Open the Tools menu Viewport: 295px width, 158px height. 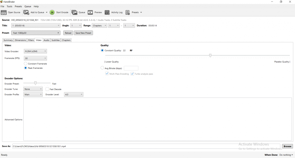click(x=10, y=6)
